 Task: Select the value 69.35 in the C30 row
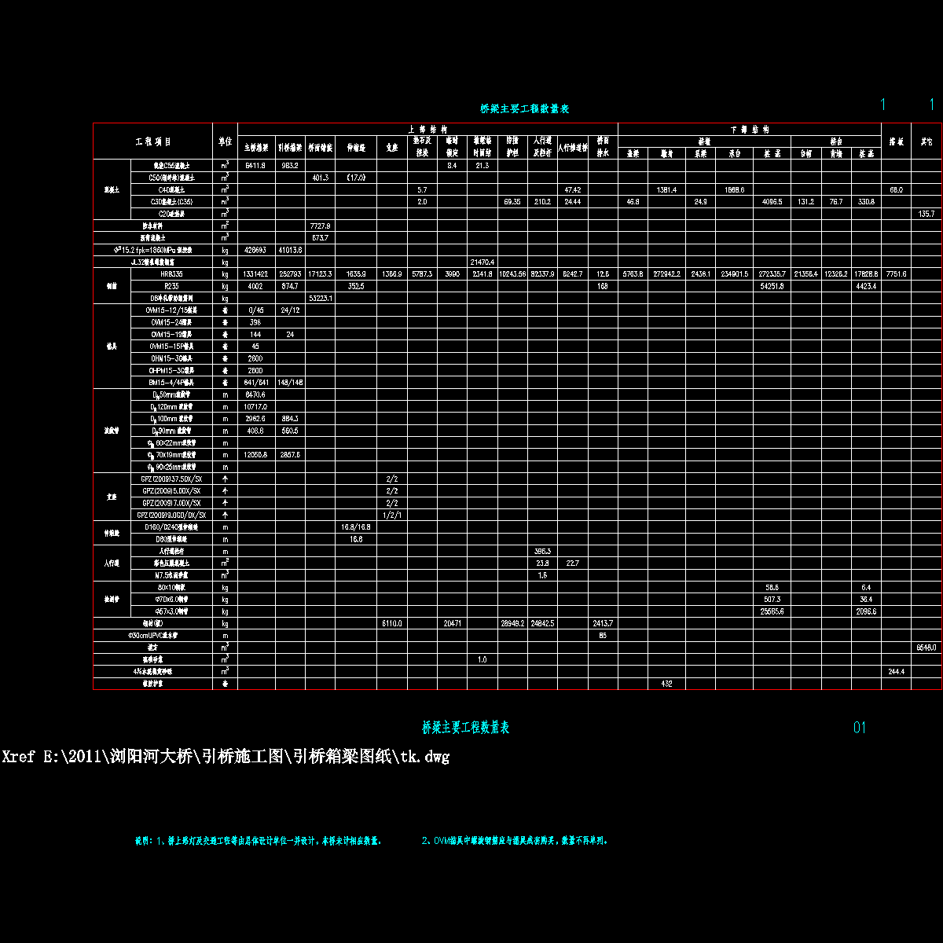coord(512,202)
